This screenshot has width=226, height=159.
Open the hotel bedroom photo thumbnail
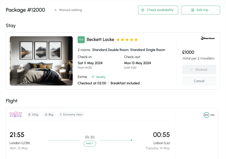coord(41,61)
